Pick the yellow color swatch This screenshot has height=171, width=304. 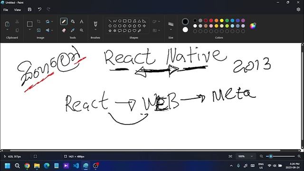pyautogui.click(x=222, y=20)
